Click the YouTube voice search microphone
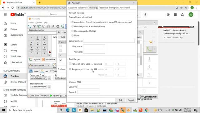The image size is (200, 113). (x=145, y=15)
